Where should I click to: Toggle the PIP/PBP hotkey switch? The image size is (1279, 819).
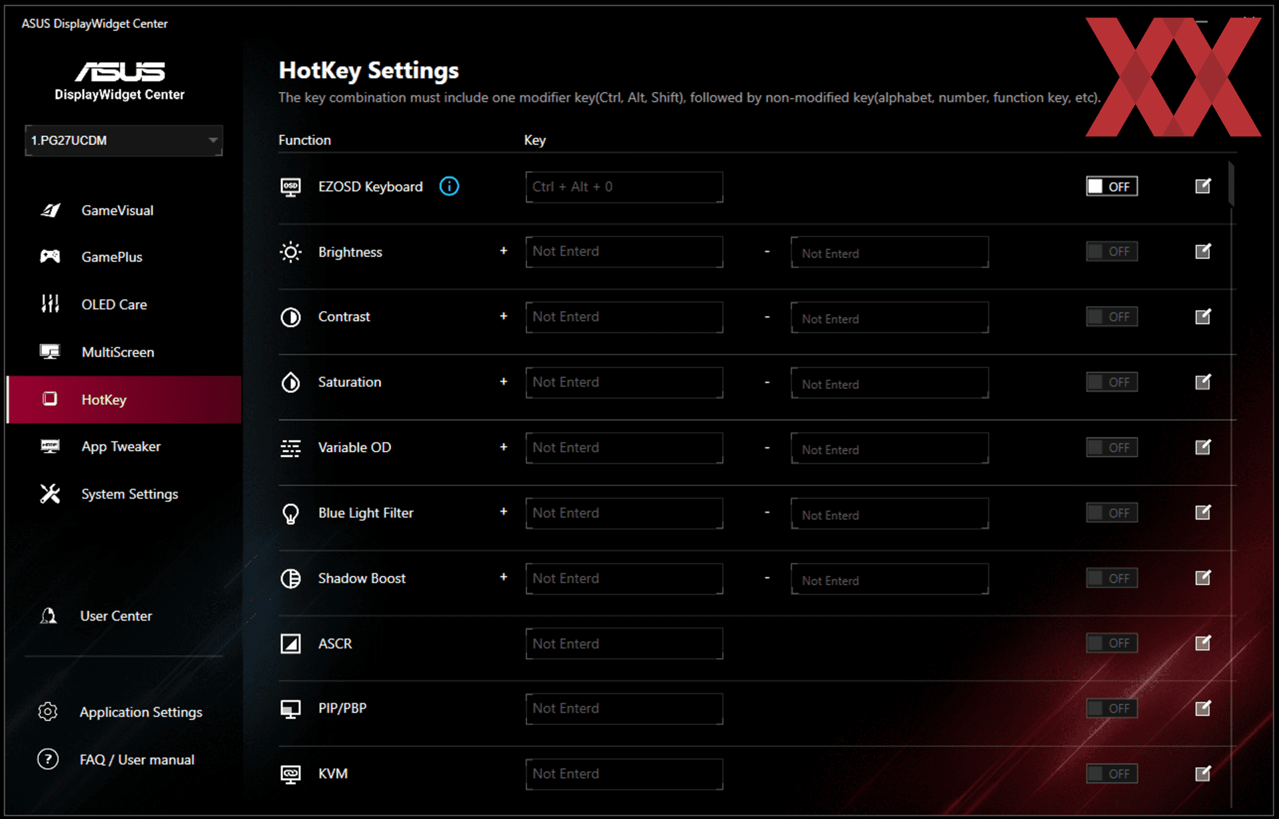coord(1112,708)
